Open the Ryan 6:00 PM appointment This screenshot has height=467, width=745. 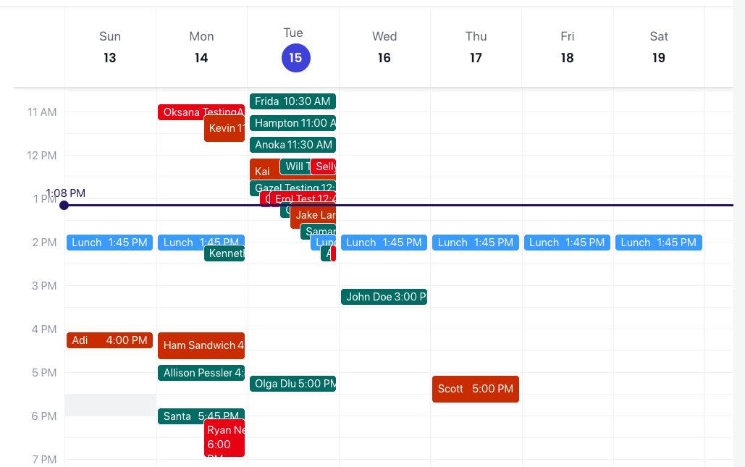point(224,438)
